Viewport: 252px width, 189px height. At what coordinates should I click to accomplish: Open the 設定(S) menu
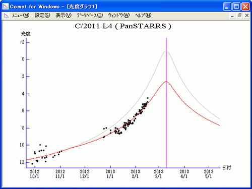pyautogui.click(x=42, y=16)
